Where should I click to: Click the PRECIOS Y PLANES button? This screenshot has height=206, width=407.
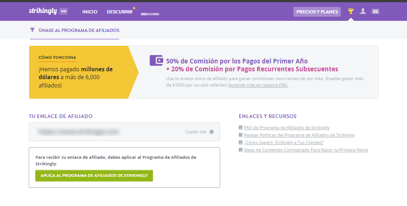tap(317, 12)
